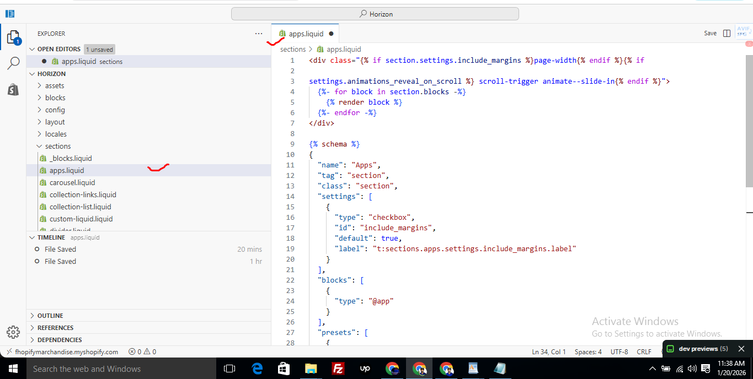The image size is (753, 379).
Task: Expand the assets folder
Action: click(x=55, y=85)
